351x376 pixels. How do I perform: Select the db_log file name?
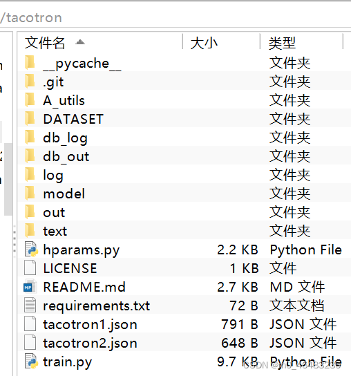(65, 138)
